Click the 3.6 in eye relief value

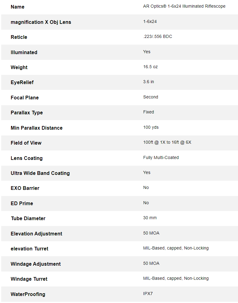coord(149,82)
